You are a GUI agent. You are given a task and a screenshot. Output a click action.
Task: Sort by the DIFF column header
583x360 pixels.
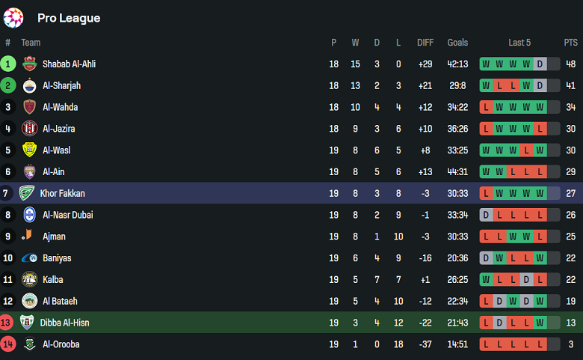point(425,43)
